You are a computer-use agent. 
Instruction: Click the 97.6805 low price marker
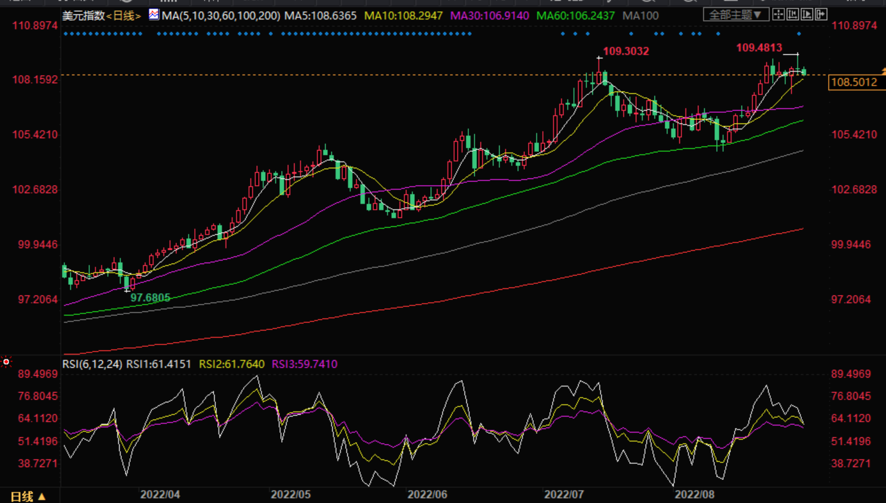(150, 298)
